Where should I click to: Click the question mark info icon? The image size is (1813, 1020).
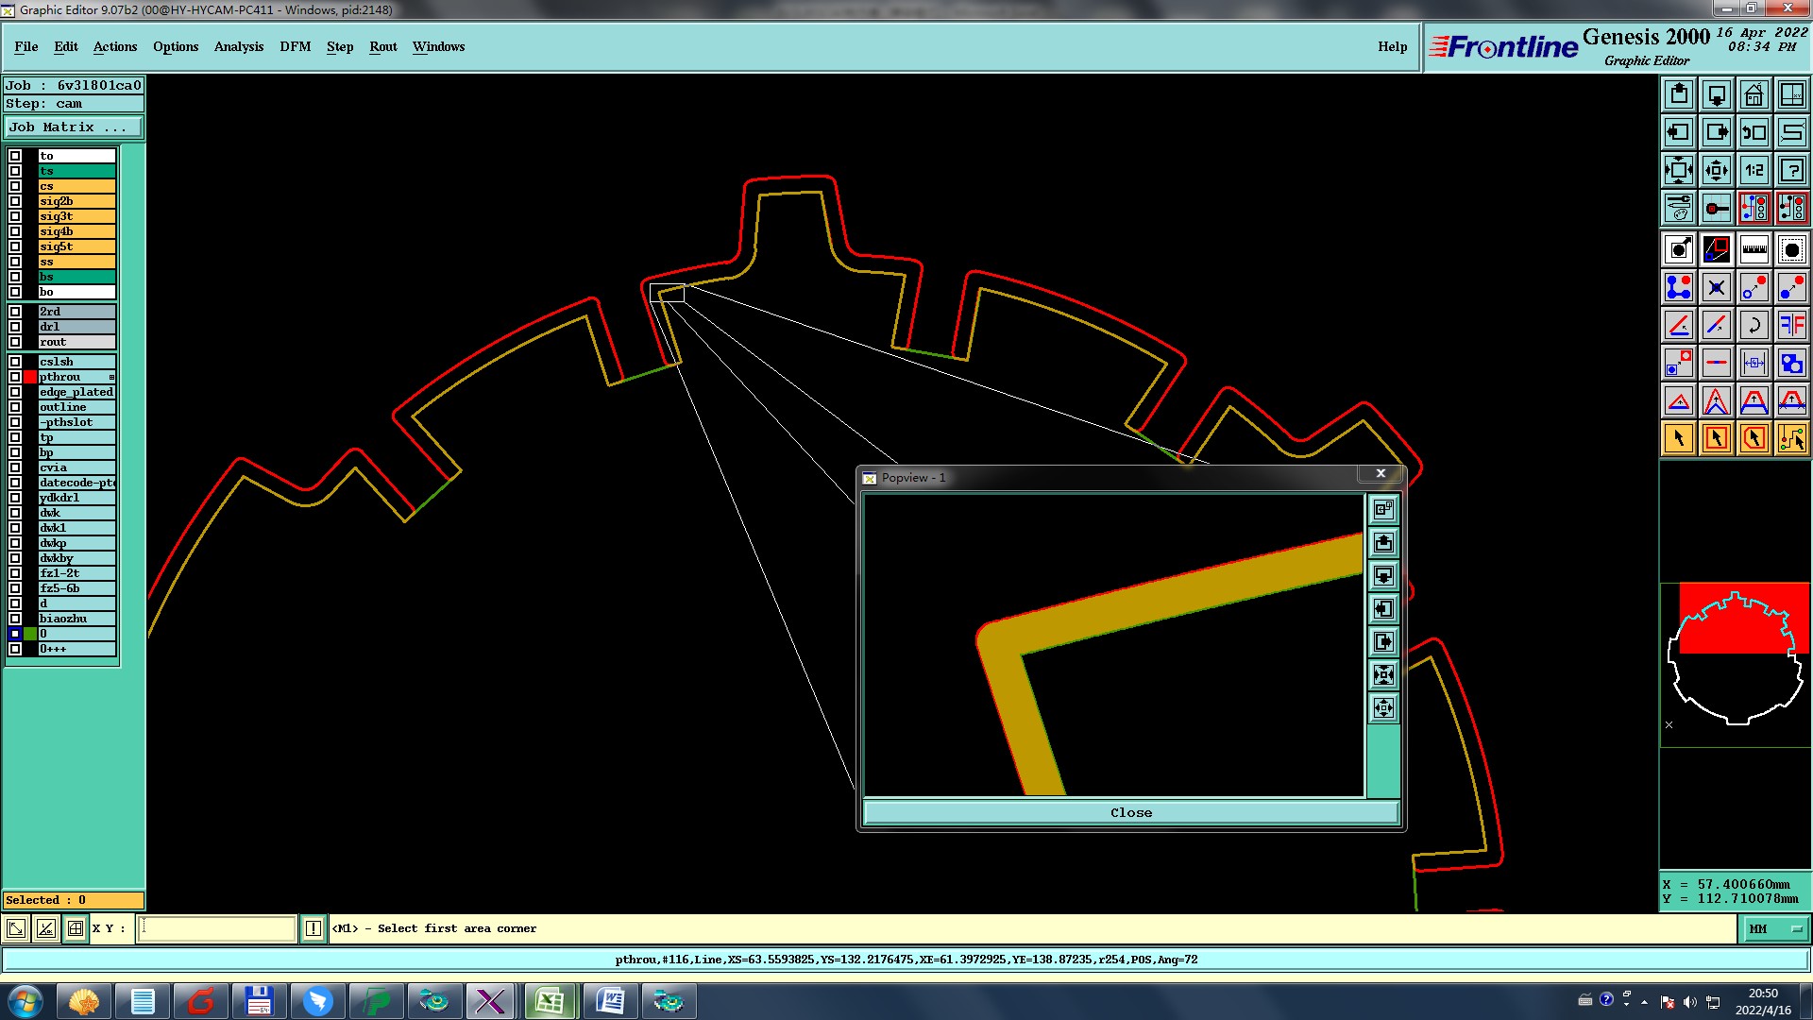click(1792, 170)
